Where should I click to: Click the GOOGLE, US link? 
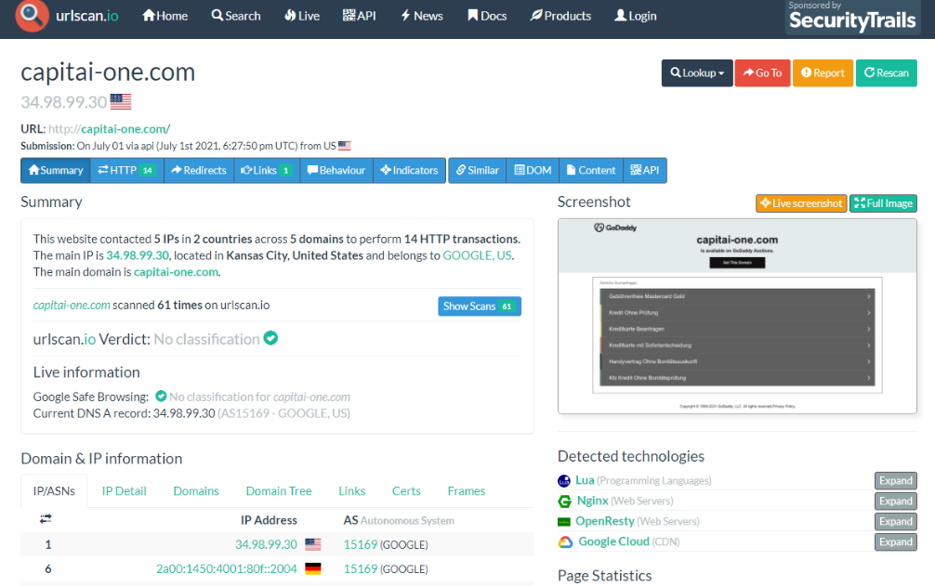[x=477, y=255]
